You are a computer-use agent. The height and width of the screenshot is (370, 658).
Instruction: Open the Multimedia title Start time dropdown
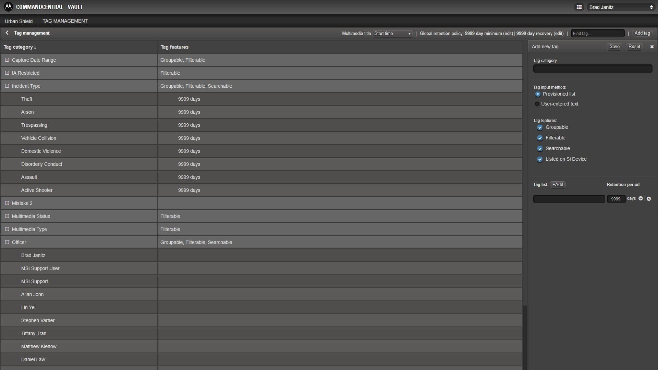tap(392, 33)
